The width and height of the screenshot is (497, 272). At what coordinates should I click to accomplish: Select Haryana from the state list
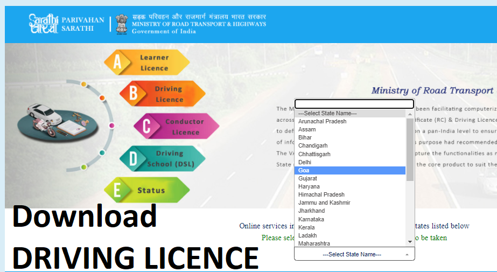click(x=350, y=186)
